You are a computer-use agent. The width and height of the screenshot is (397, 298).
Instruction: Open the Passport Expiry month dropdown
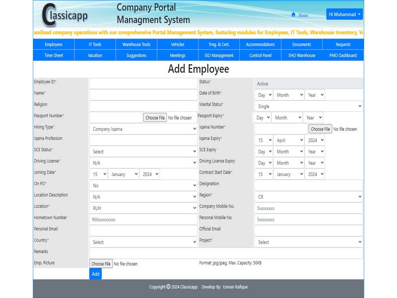pyautogui.click(x=287, y=118)
